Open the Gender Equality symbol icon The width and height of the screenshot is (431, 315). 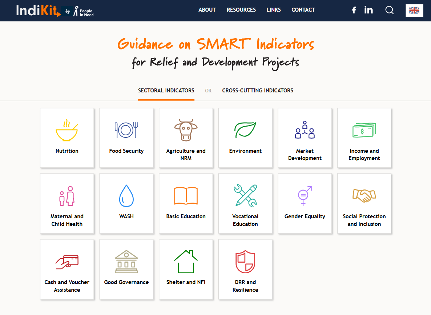tap(305, 196)
